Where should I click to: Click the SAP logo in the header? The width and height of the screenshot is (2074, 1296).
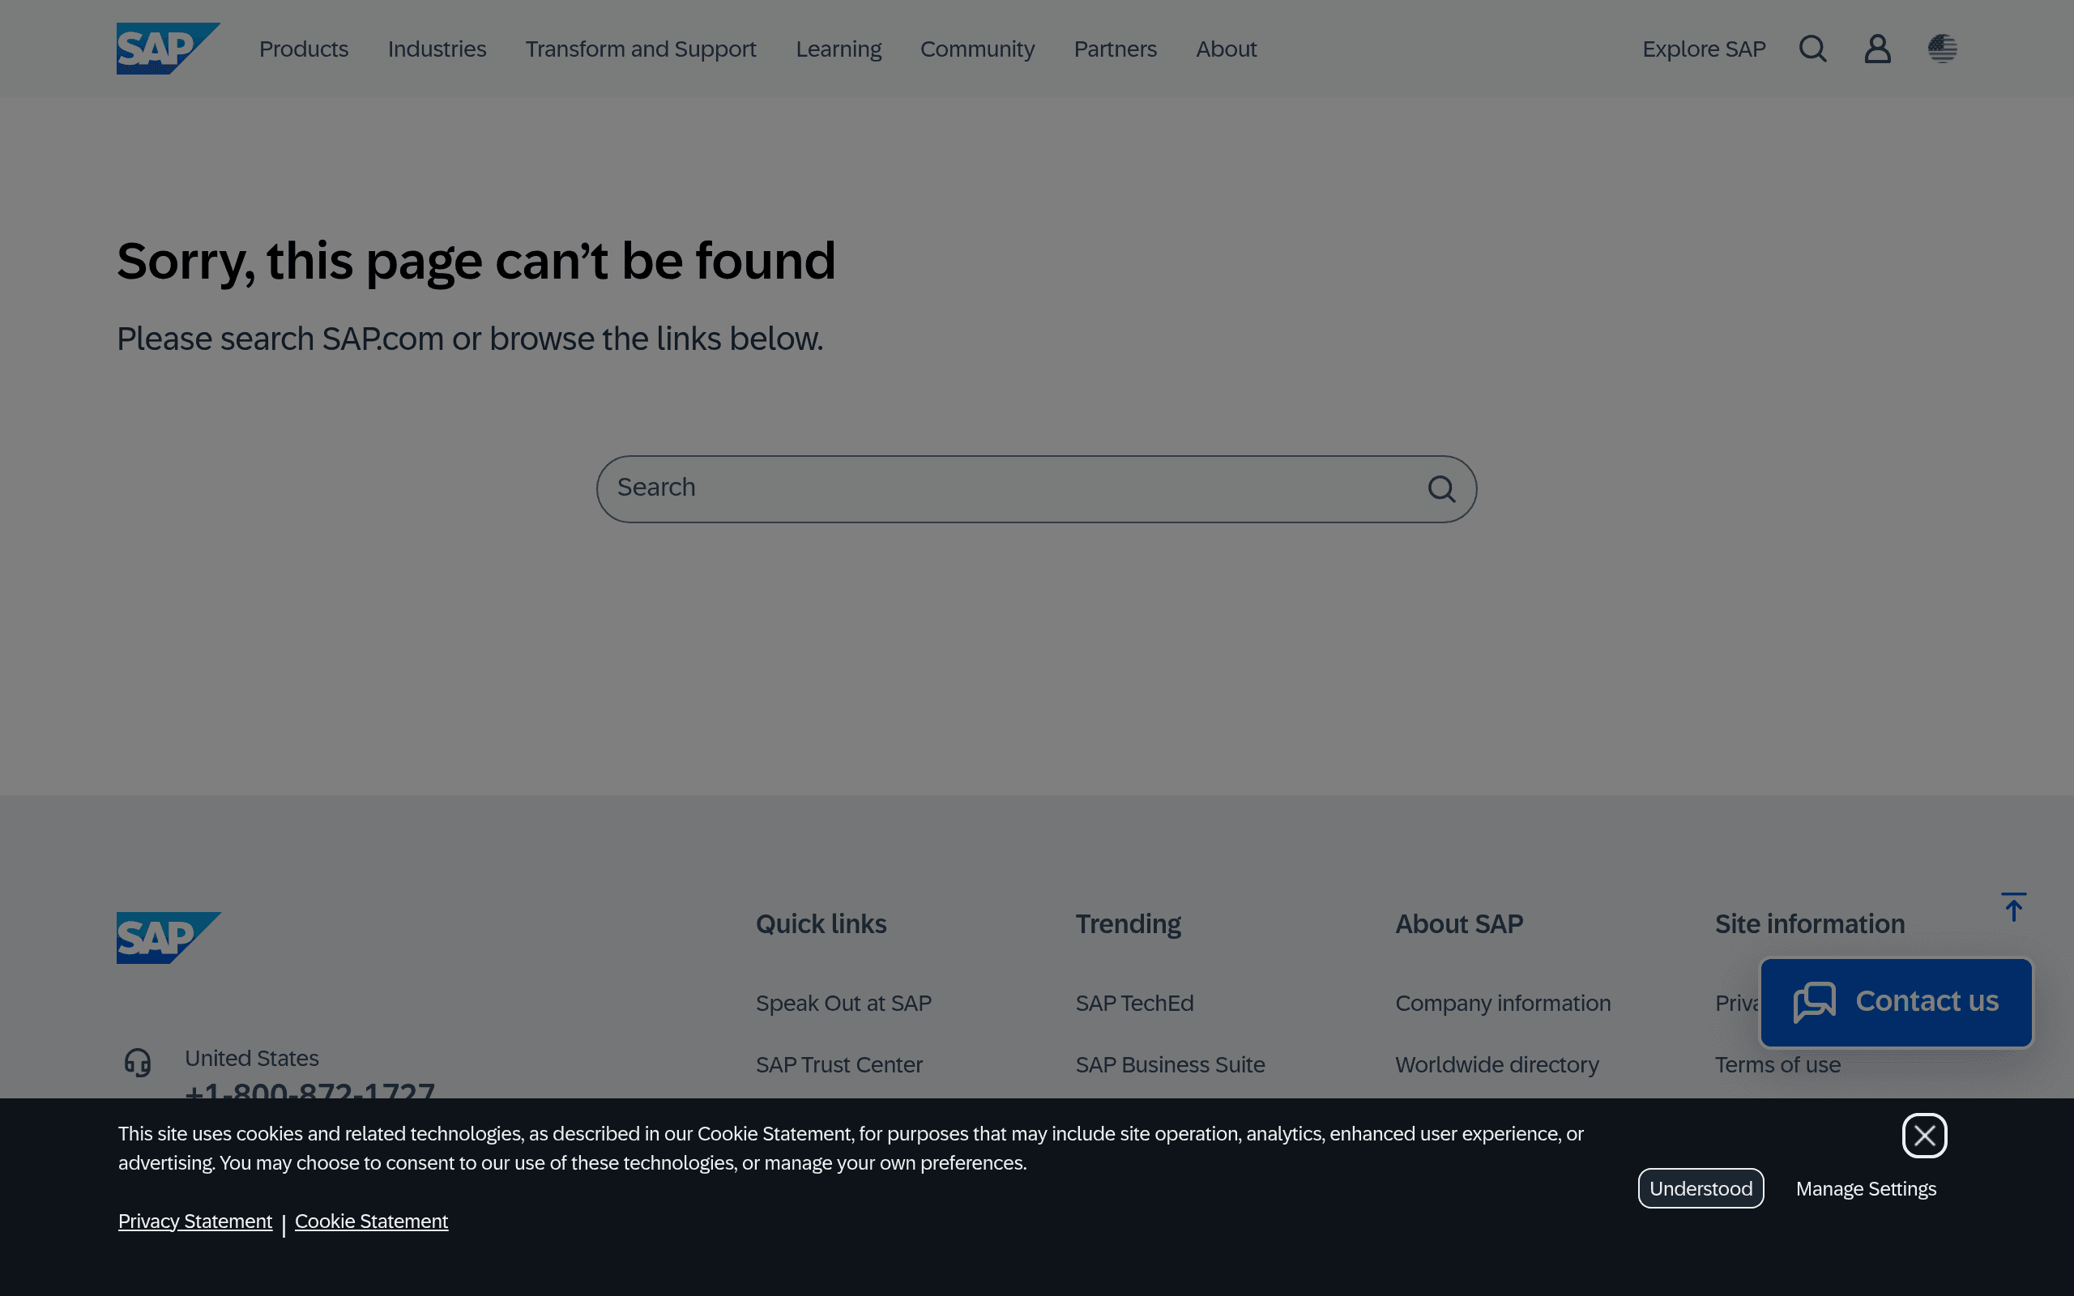coord(168,49)
